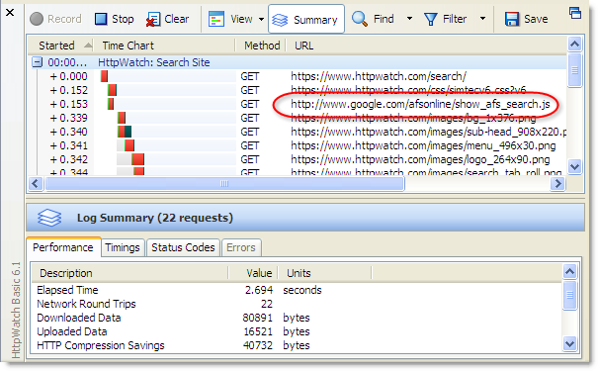The height and width of the screenshot is (371, 598).
Task: Click request list vertical scroll thumb
Action: pos(574,70)
